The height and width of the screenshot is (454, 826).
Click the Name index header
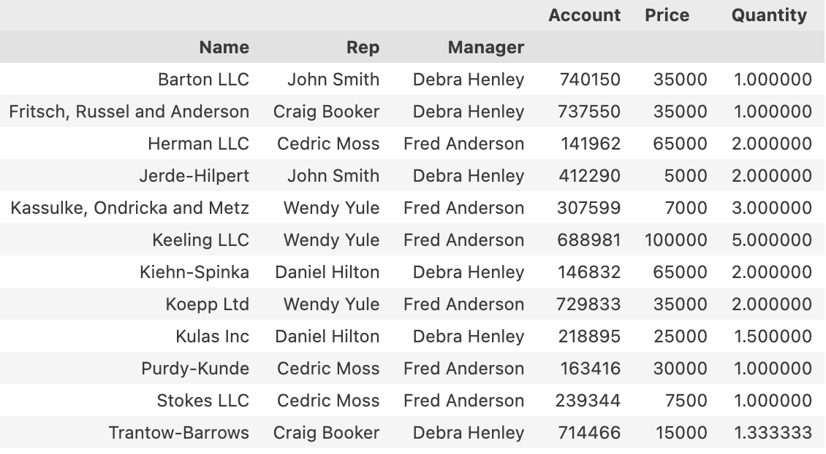coord(224,47)
